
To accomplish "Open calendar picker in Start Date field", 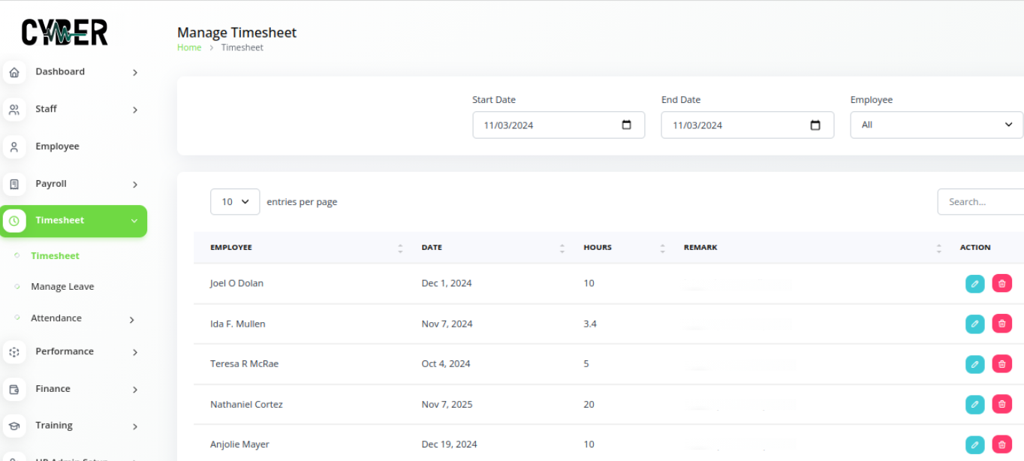I will (x=627, y=125).
